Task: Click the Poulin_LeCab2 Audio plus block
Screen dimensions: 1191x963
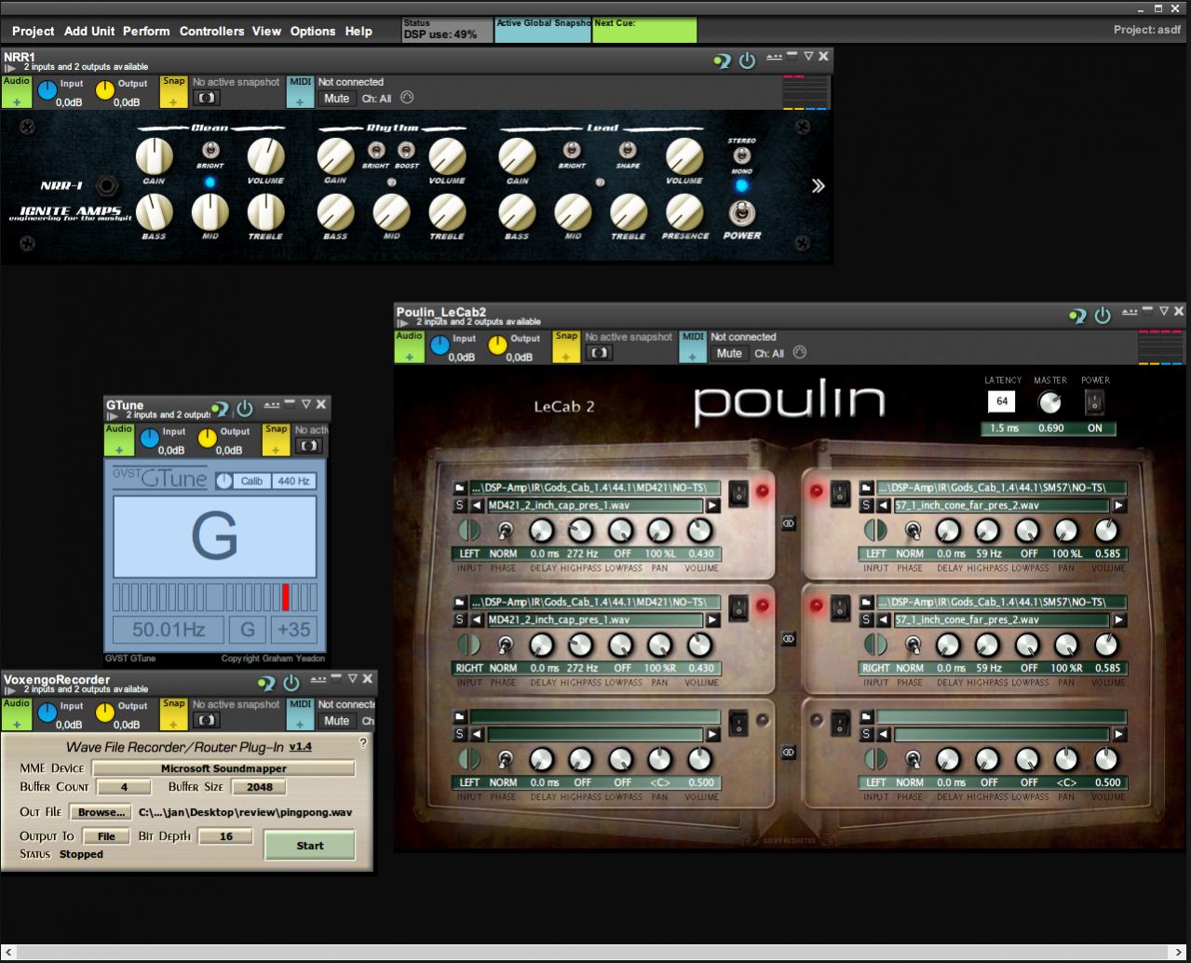Action: click(x=409, y=346)
